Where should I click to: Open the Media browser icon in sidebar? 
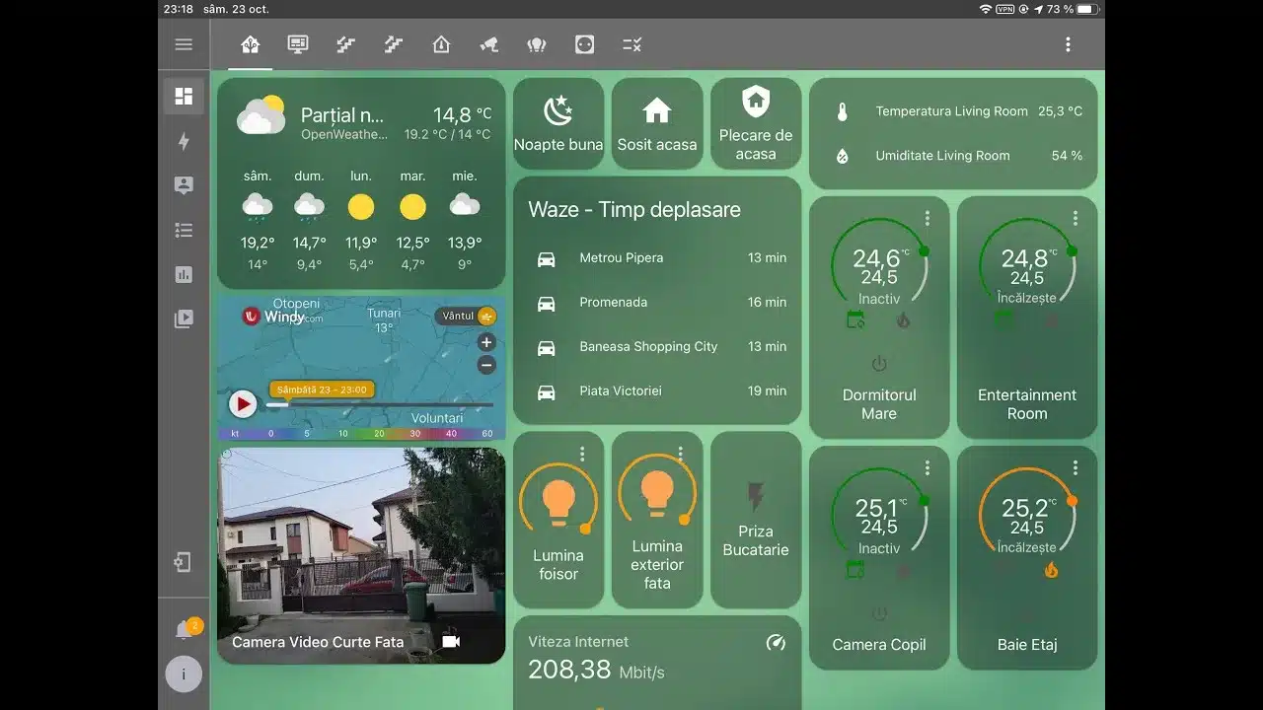tap(184, 319)
